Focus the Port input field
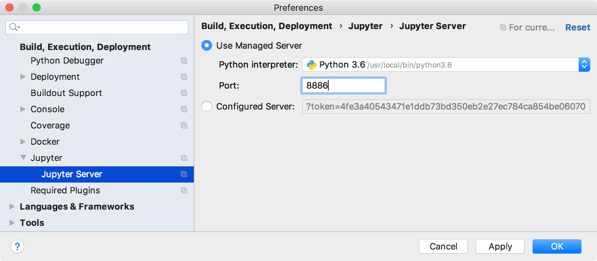Screen dimensions: 597x261 pyautogui.click(x=344, y=86)
